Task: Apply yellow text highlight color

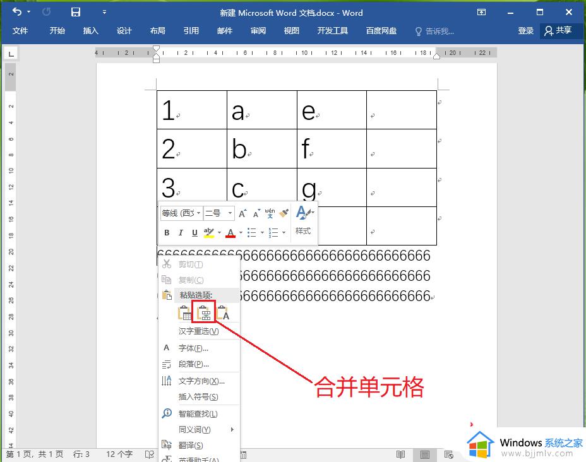Action: pyautogui.click(x=208, y=233)
